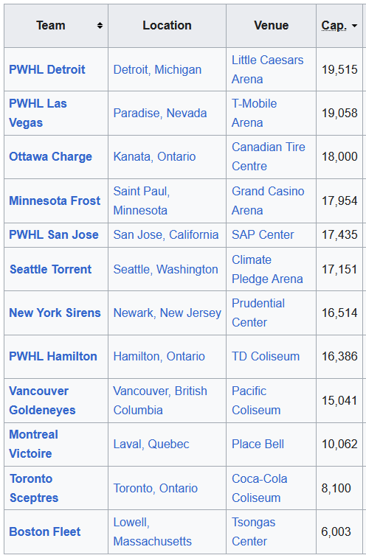The image size is (366, 558).
Task: Follow the Climate Pledge Arena link
Action: pyautogui.click(x=267, y=269)
